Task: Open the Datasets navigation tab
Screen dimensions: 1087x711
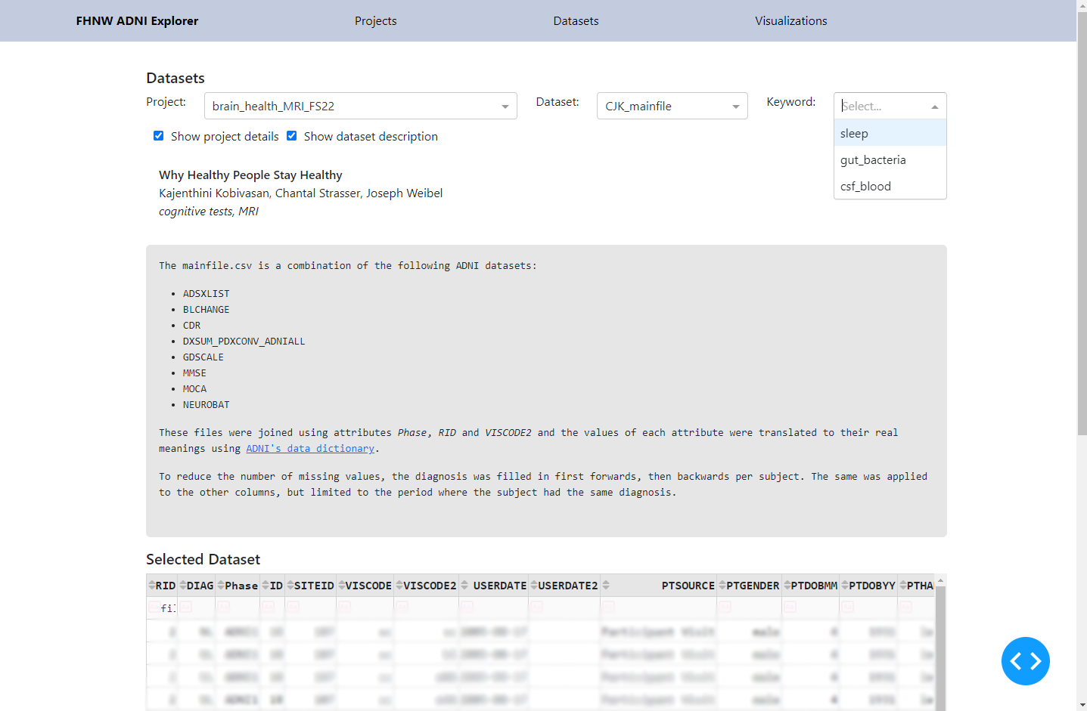Action: 576,21
